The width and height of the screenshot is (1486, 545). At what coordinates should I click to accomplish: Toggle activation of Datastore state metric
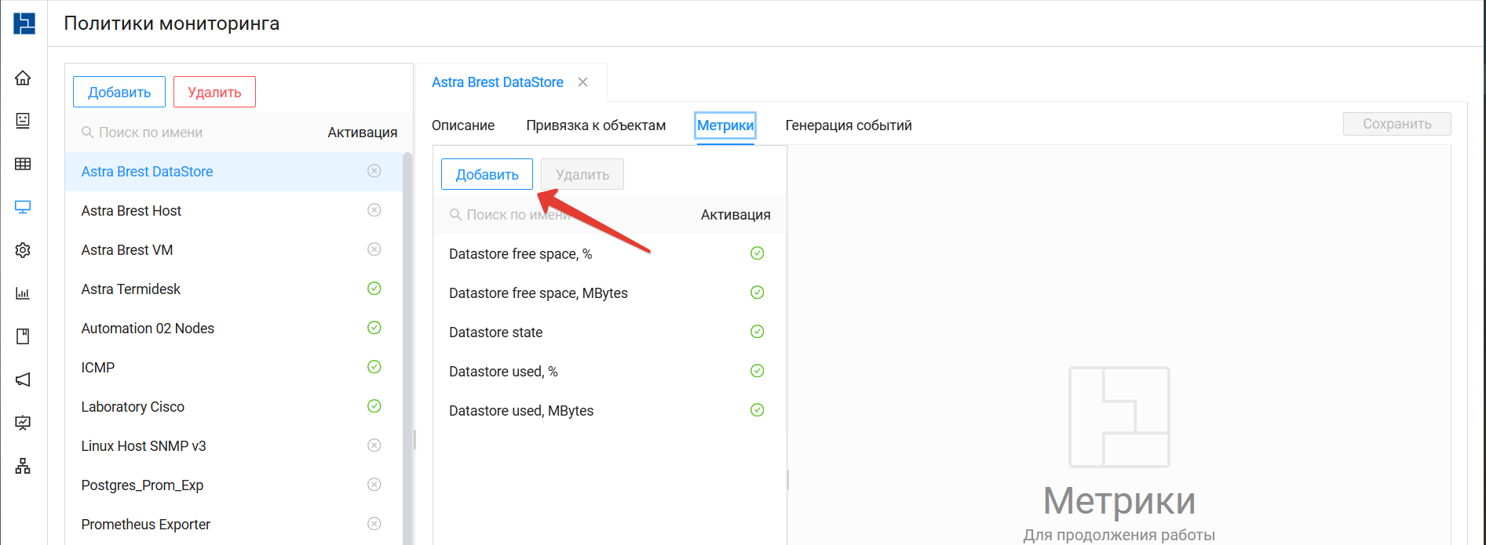pyautogui.click(x=757, y=332)
